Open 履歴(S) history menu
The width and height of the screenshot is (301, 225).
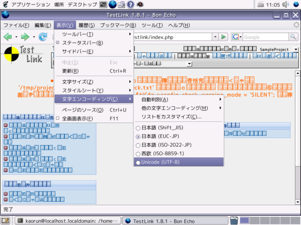[87, 25]
